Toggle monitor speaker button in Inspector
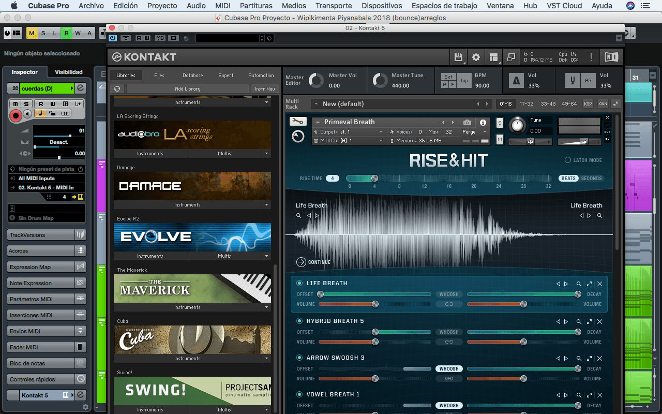 pos(28,113)
